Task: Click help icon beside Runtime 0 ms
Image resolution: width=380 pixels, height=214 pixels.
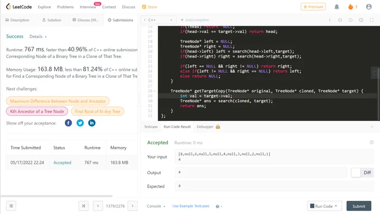Action: tap(372, 142)
